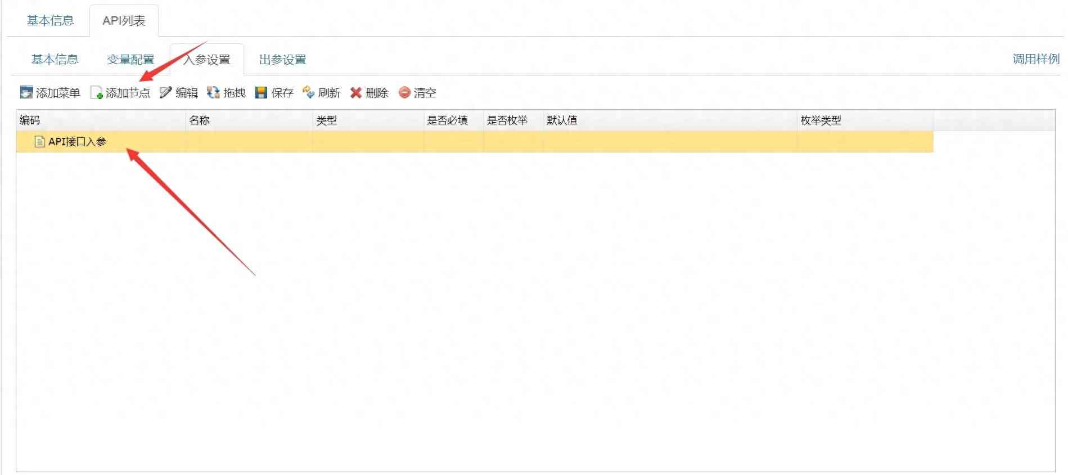
Task: Click the 编码 column header
Action: click(x=101, y=120)
